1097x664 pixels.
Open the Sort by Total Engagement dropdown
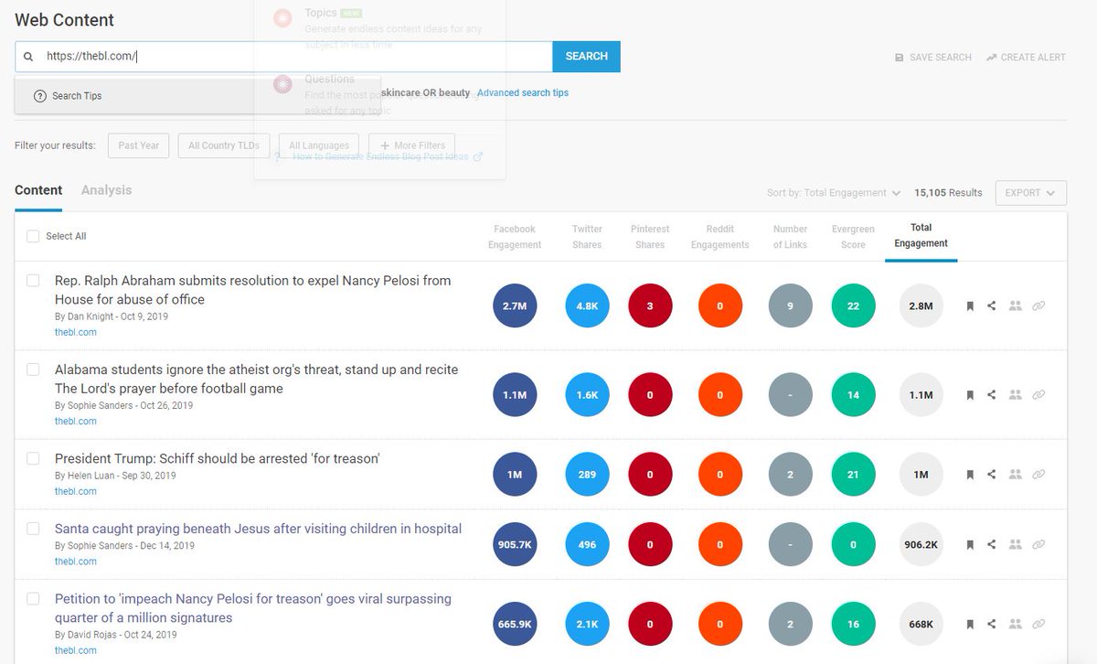click(834, 193)
